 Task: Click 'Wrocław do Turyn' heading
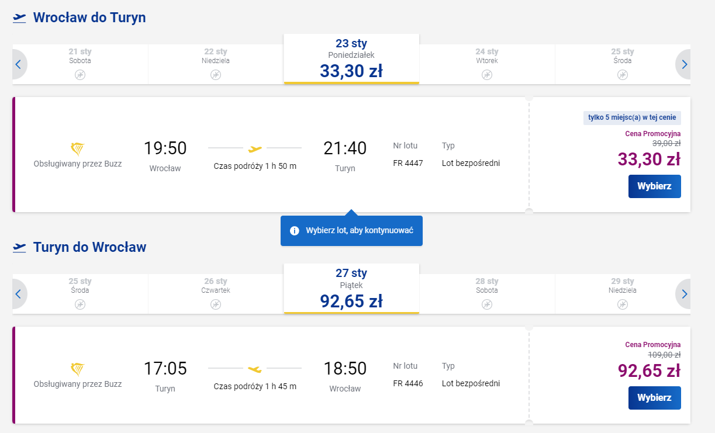(89, 18)
